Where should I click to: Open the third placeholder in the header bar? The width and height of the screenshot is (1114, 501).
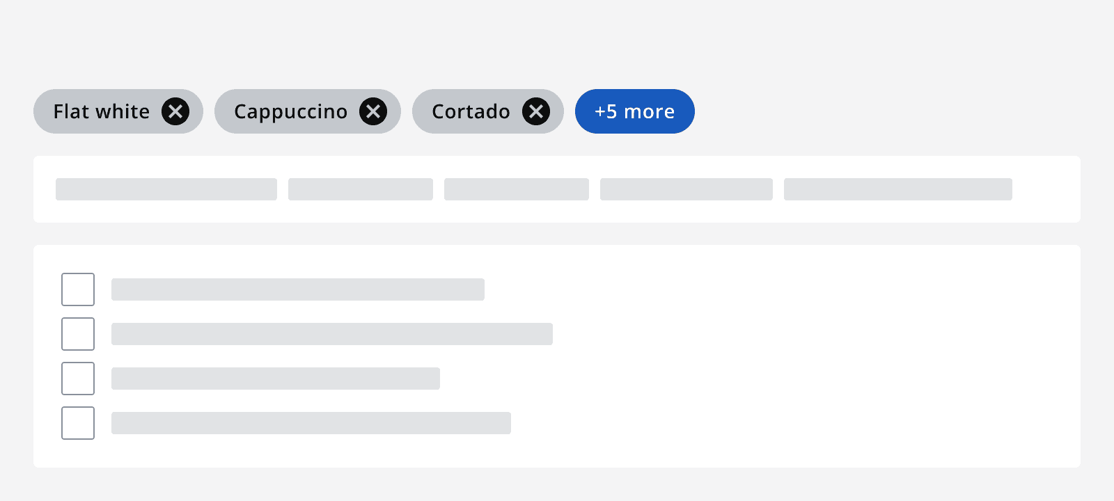point(517,189)
